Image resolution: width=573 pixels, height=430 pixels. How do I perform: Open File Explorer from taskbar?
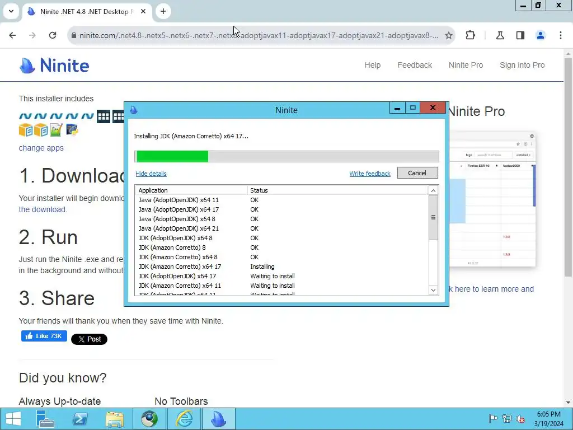point(115,419)
